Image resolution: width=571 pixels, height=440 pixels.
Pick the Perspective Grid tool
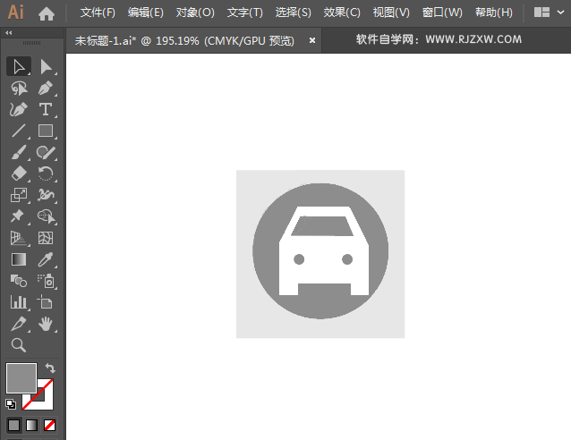pos(19,238)
